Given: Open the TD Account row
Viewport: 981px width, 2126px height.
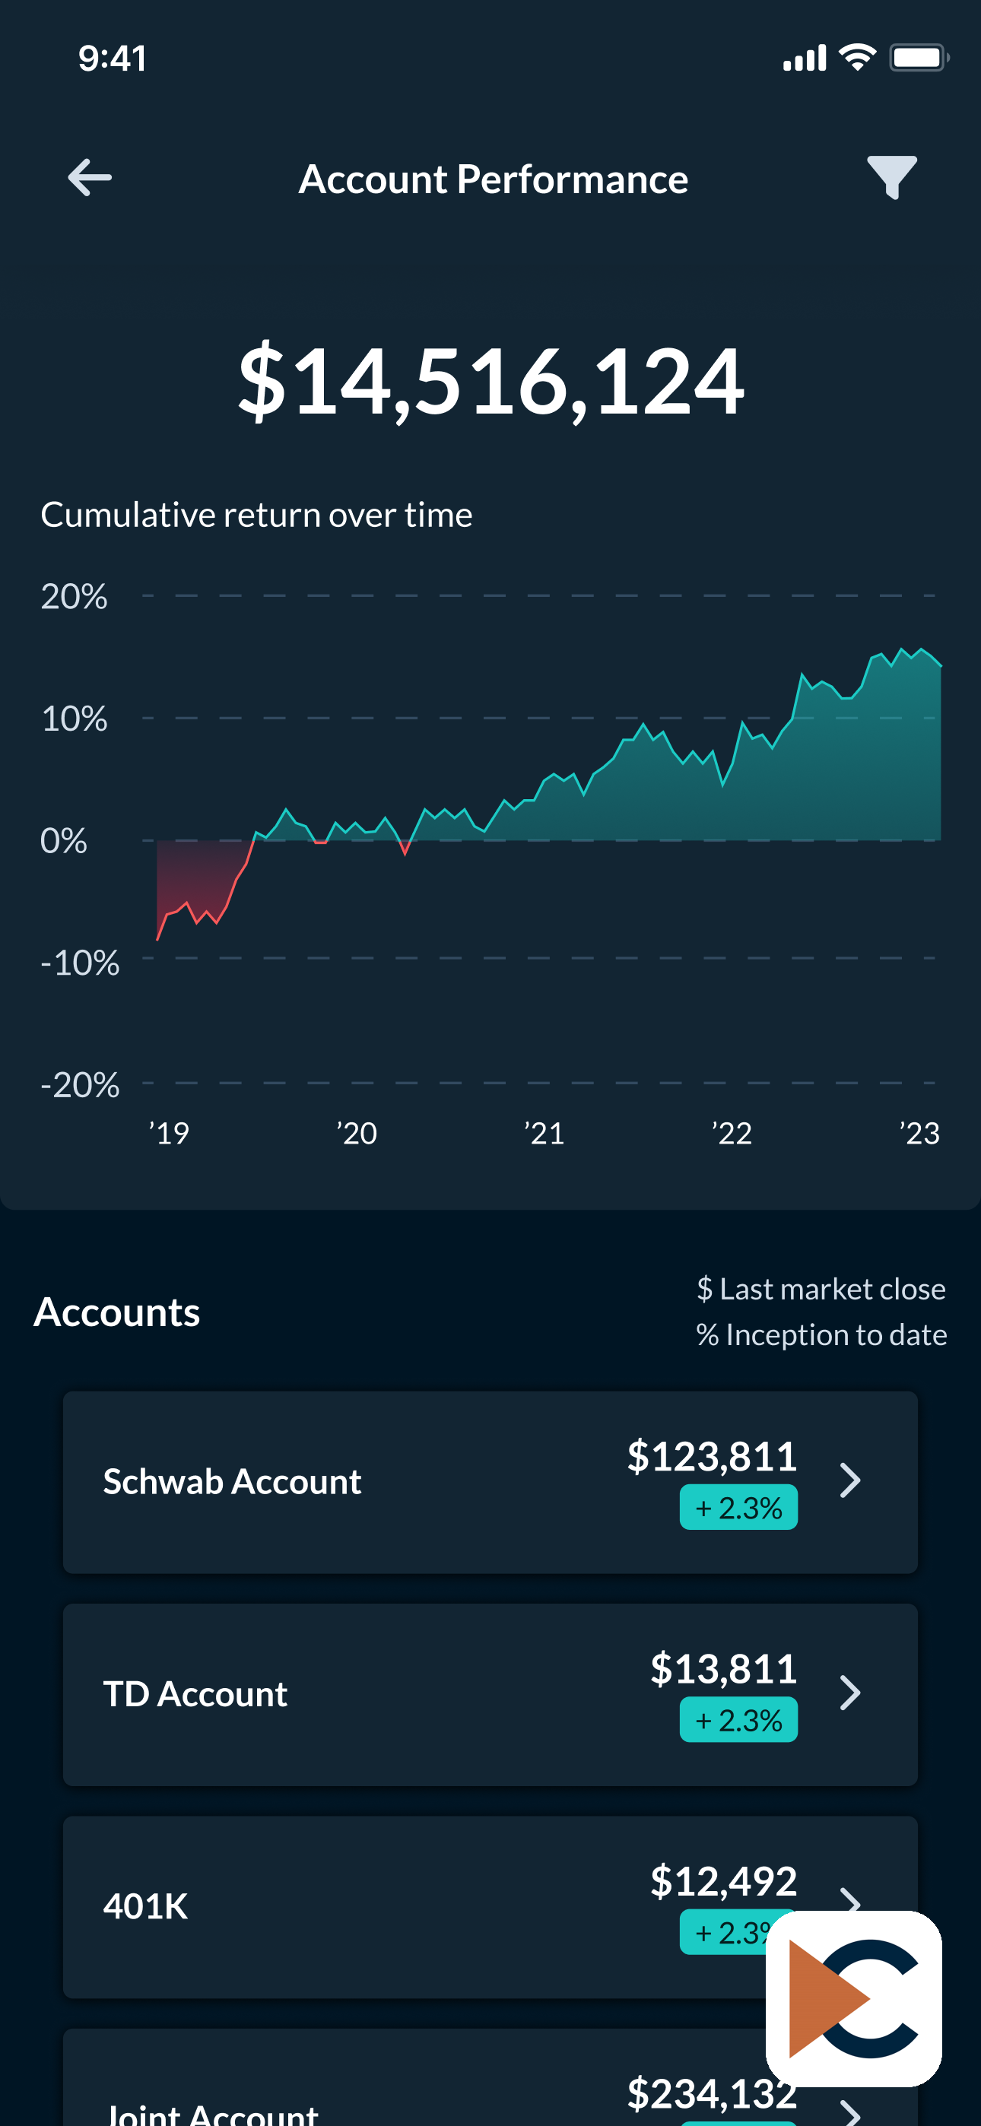Looking at the screenshot, I should (x=490, y=1694).
